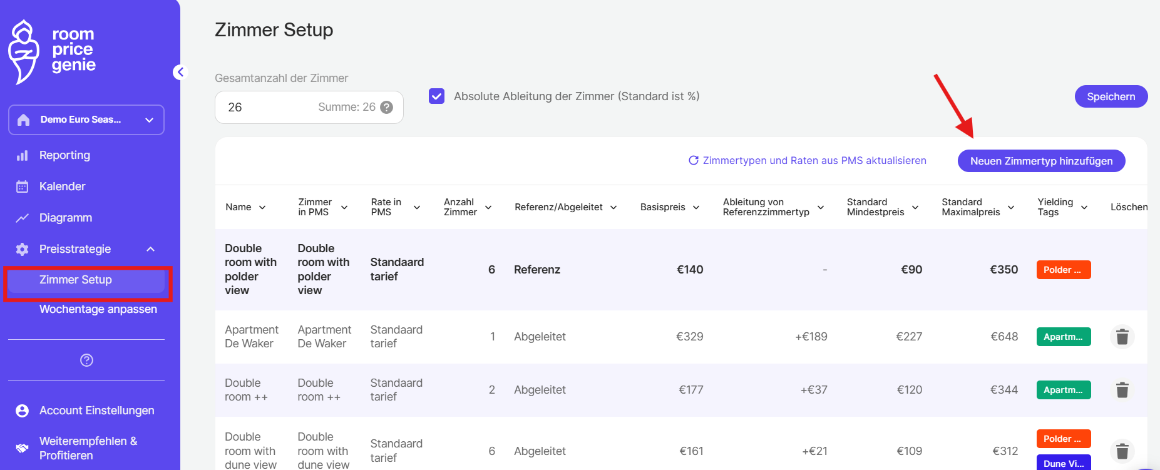Sort table by the Basispreis column
This screenshot has width=1160, height=470.
click(669, 207)
